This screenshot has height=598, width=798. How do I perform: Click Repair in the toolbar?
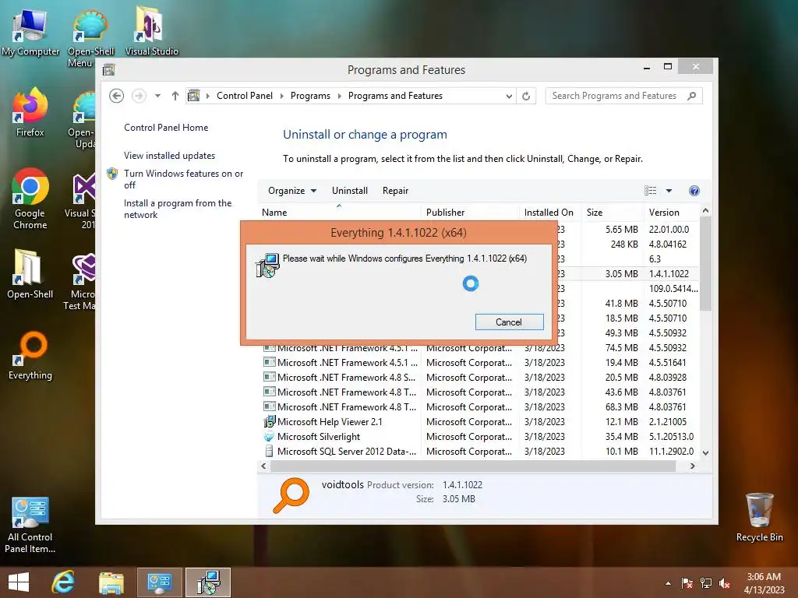(395, 191)
